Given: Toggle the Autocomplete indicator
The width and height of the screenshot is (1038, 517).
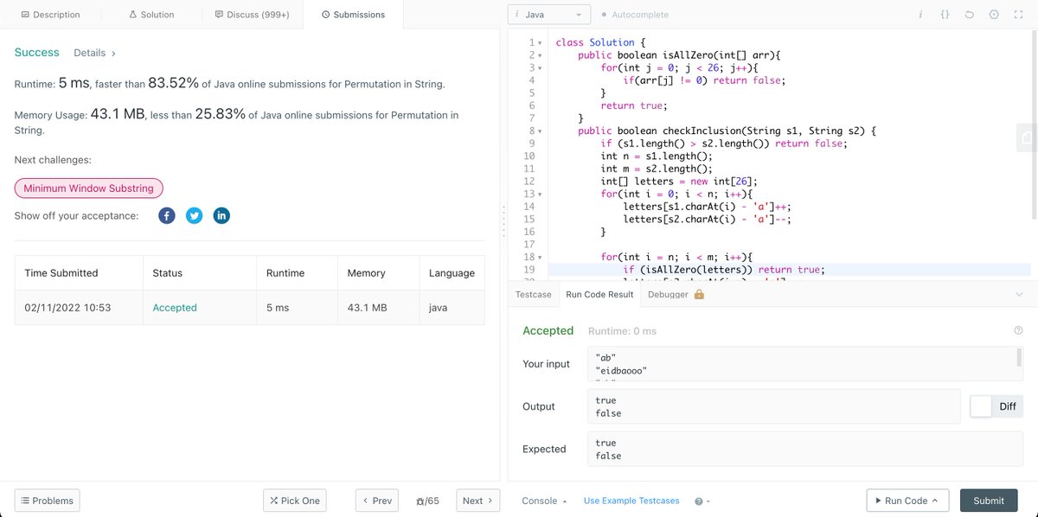Looking at the screenshot, I should pyautogui.click(x=635, y=15).
